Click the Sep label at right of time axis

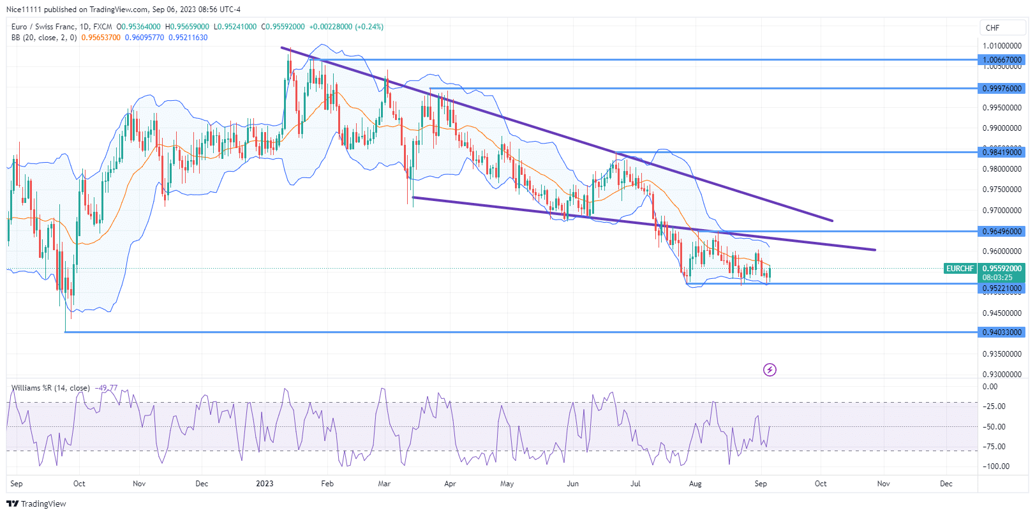click(761, 484)
